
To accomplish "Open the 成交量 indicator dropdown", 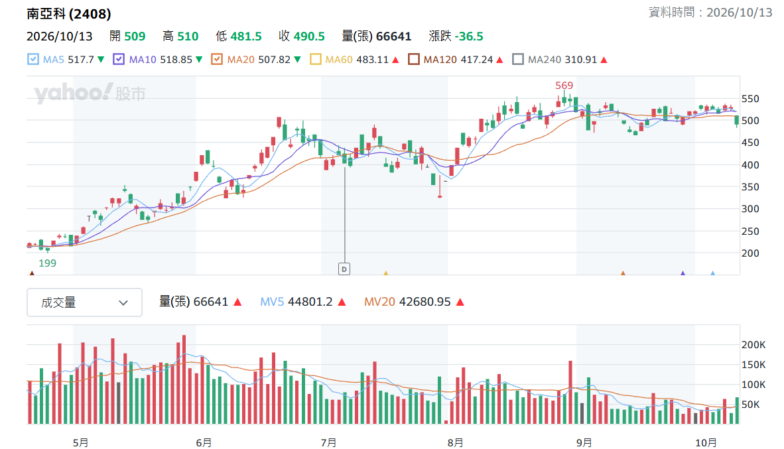I will [x=84, y=302].
